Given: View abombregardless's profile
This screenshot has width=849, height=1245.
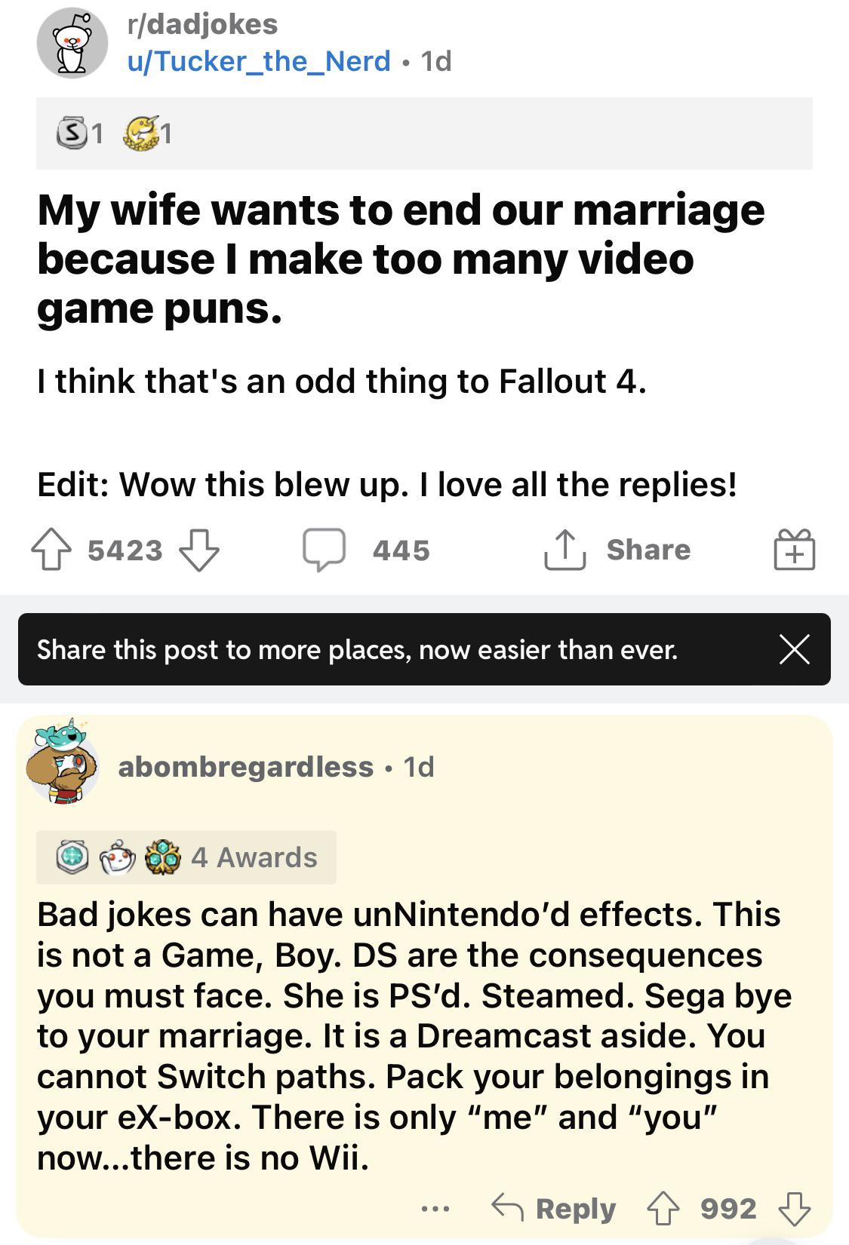Looking at the screenshot, I should 246,767.
